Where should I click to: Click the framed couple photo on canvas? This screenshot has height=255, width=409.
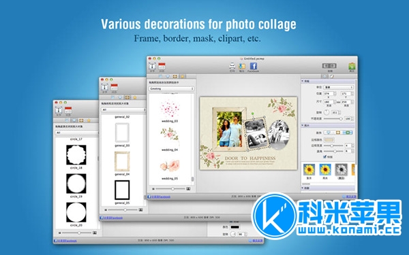[229, 129]
